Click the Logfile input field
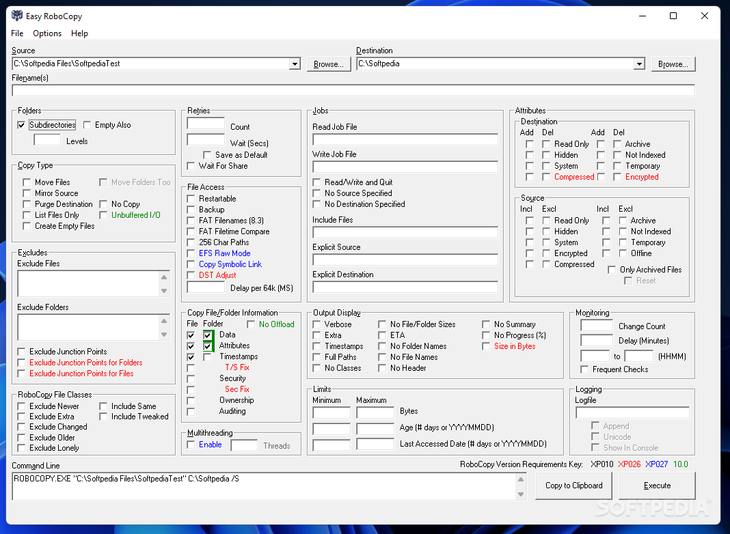Screen dimensions: 730x534 click(632, 412)
